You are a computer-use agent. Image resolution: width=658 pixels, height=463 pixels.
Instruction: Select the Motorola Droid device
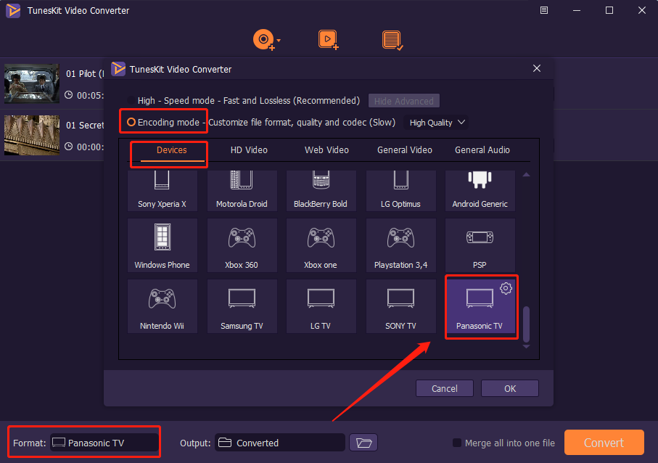[242, 191]
